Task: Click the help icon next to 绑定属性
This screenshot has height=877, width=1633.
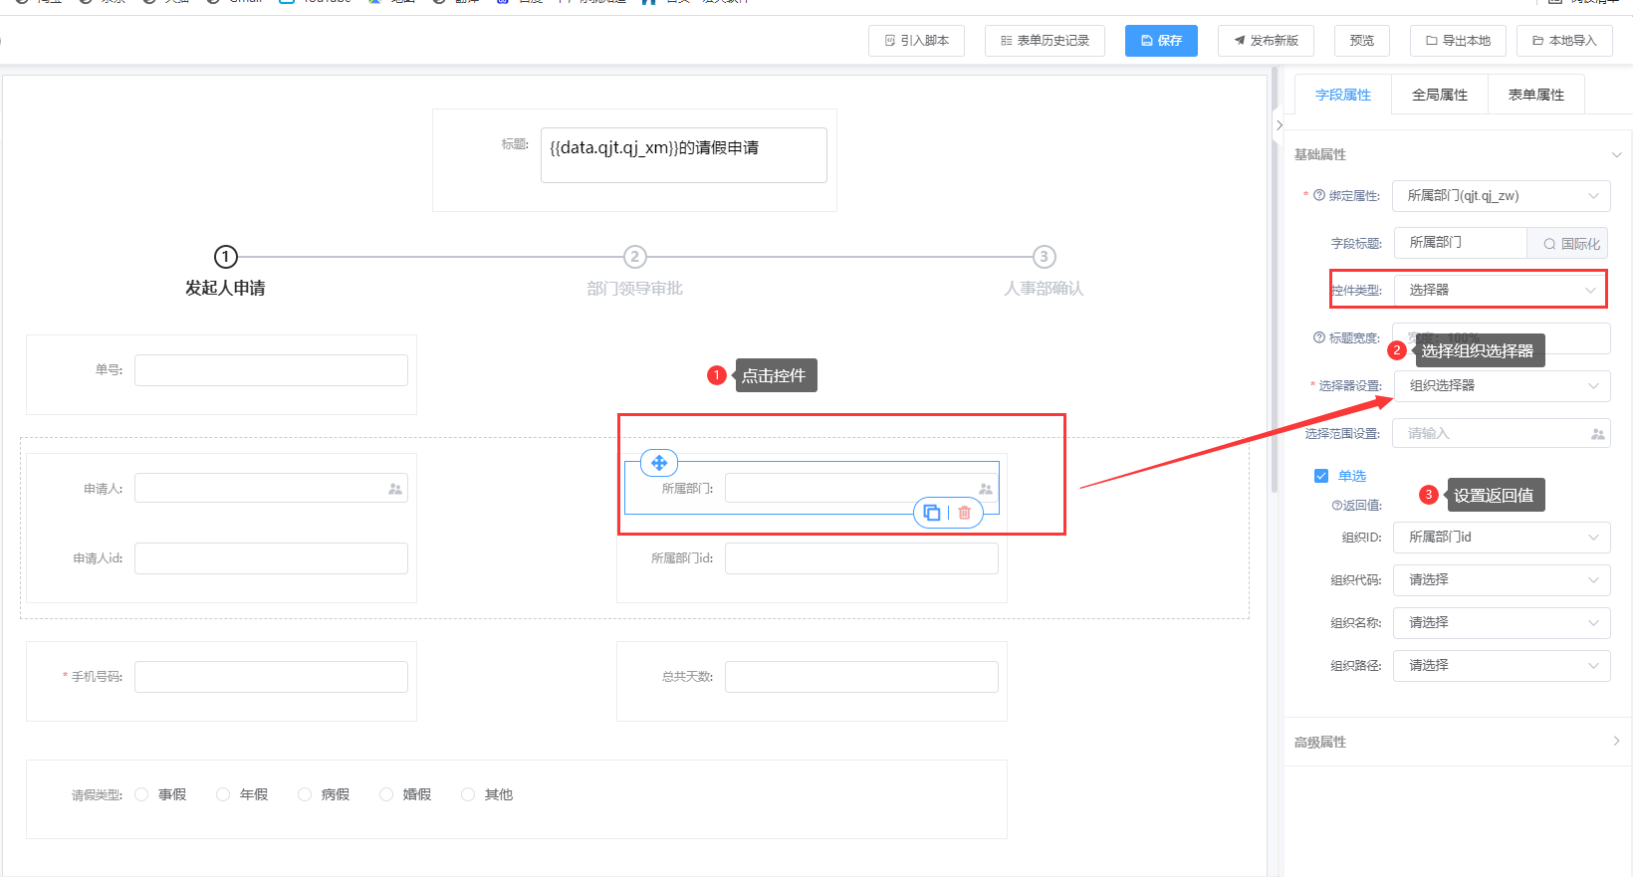Action: click(1319, 195)
